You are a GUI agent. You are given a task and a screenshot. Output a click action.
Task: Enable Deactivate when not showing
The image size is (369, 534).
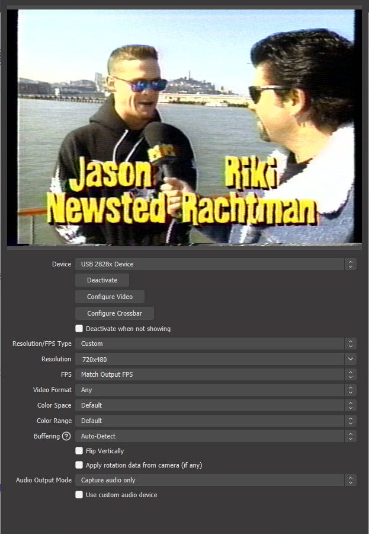coord(79,329)
